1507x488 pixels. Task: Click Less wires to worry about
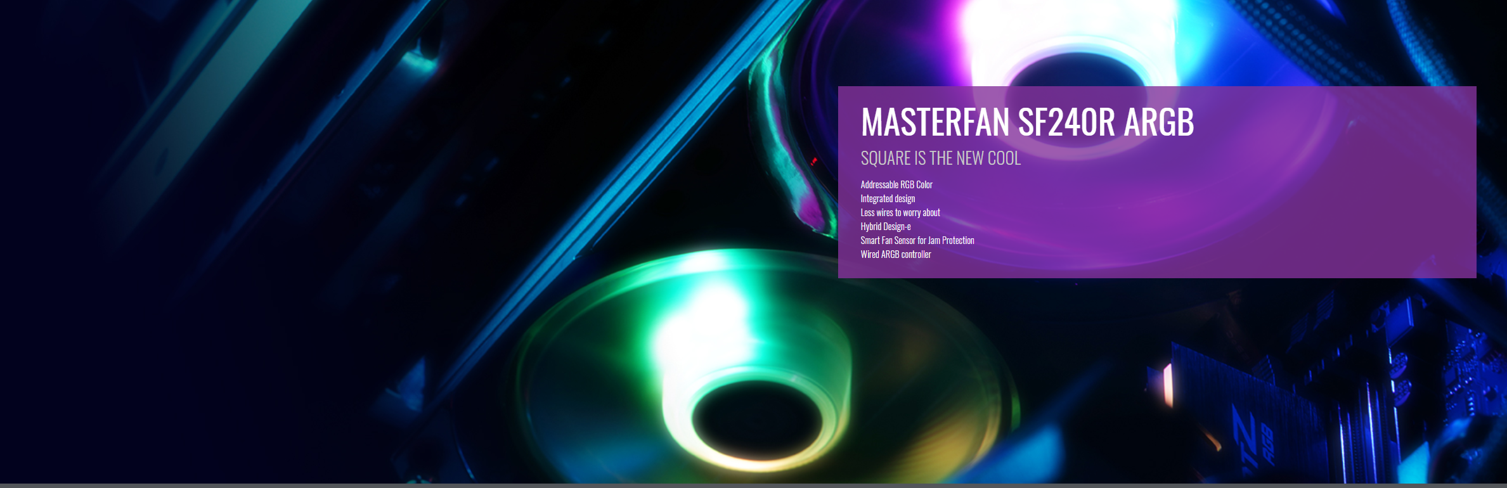point(900,212)
